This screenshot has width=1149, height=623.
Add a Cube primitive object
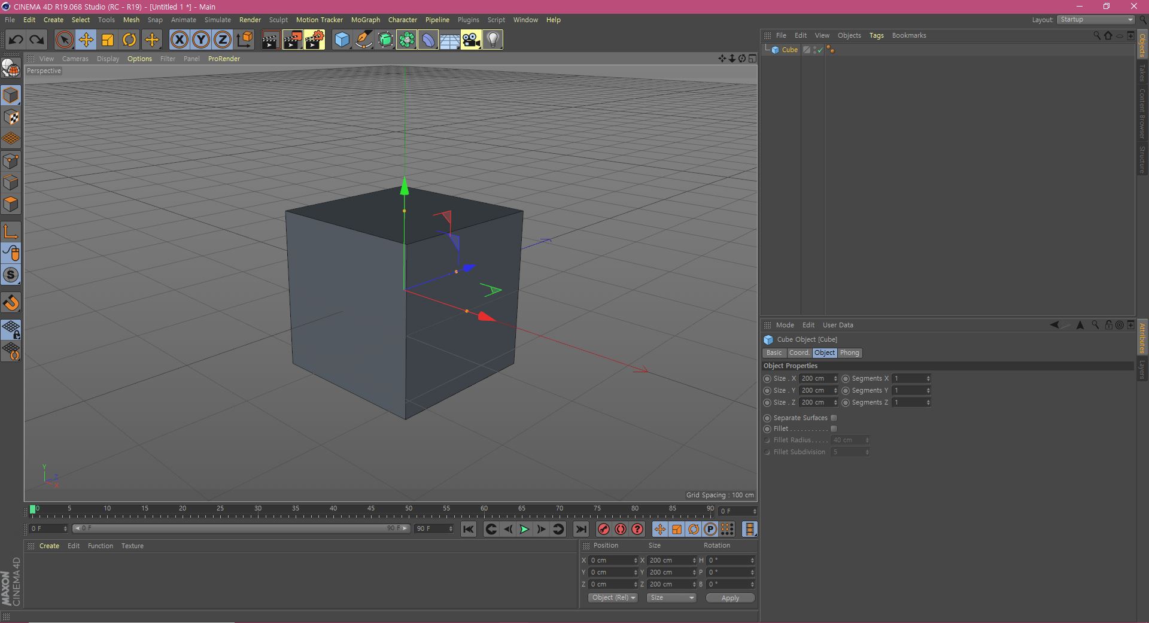click(x=342, y=40)
